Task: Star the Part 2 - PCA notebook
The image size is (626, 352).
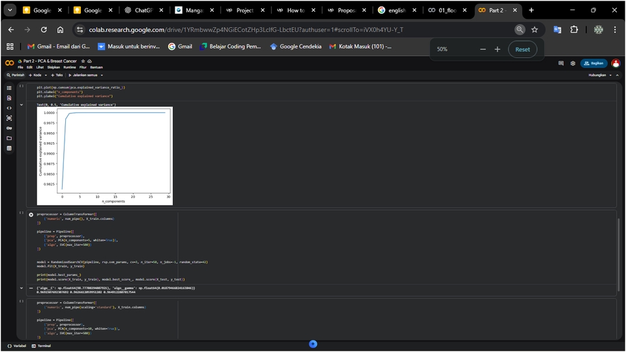Action: pos(82,61)
